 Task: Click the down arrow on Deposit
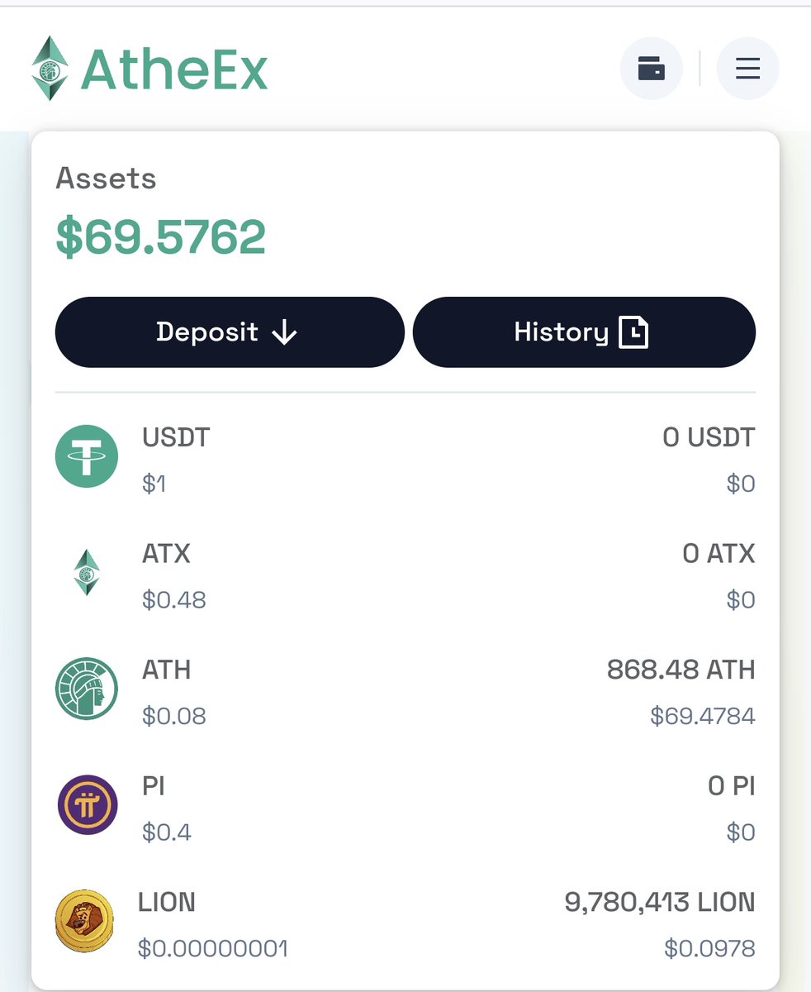[284, 332]
